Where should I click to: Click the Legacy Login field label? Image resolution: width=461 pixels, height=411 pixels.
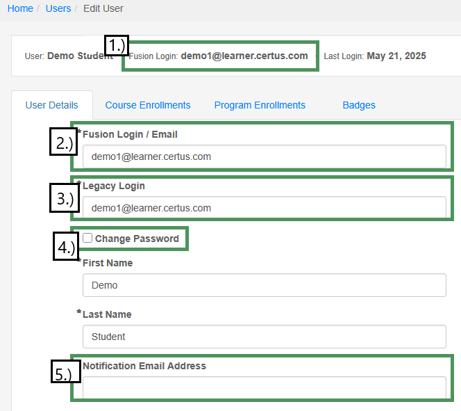click(x=114, y=186)
